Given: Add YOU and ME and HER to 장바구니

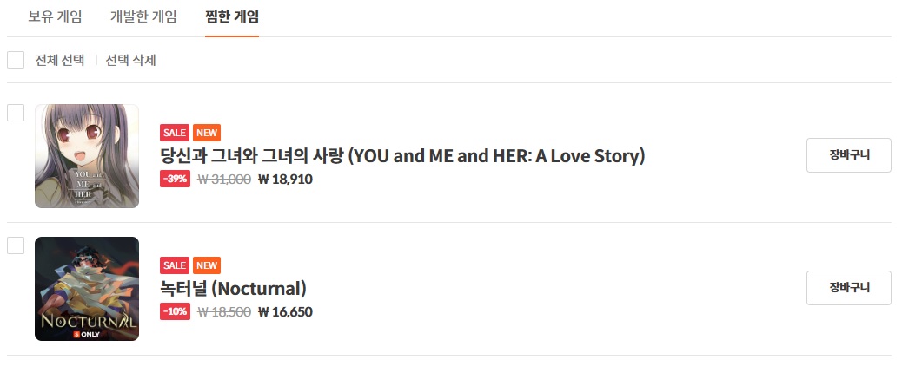Looking at the screenshot, I should click(x=848, y=155).
